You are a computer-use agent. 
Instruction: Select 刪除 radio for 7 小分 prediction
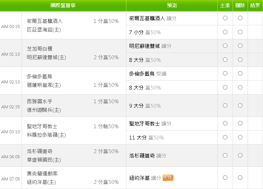pyautogui.click(x=240, y=32)
